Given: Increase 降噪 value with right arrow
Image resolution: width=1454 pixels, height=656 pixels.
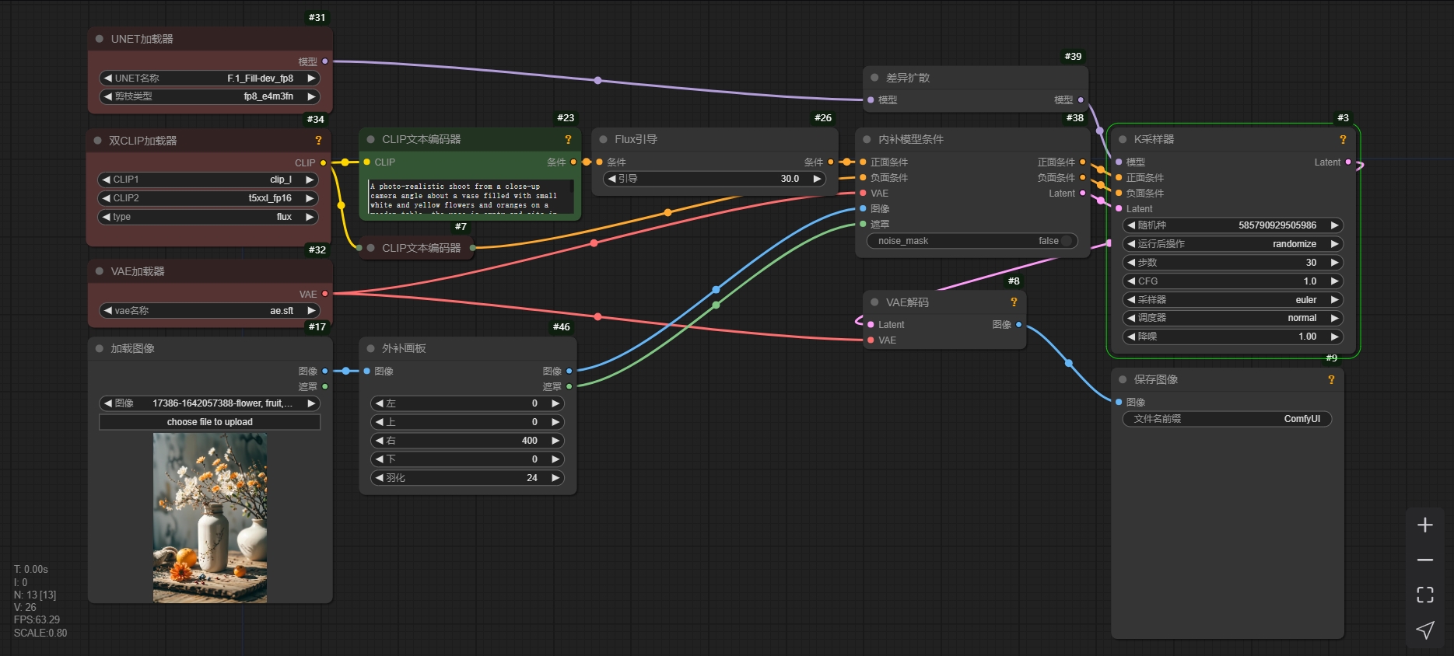Looking at the screenshot, I should [1335, 337].
